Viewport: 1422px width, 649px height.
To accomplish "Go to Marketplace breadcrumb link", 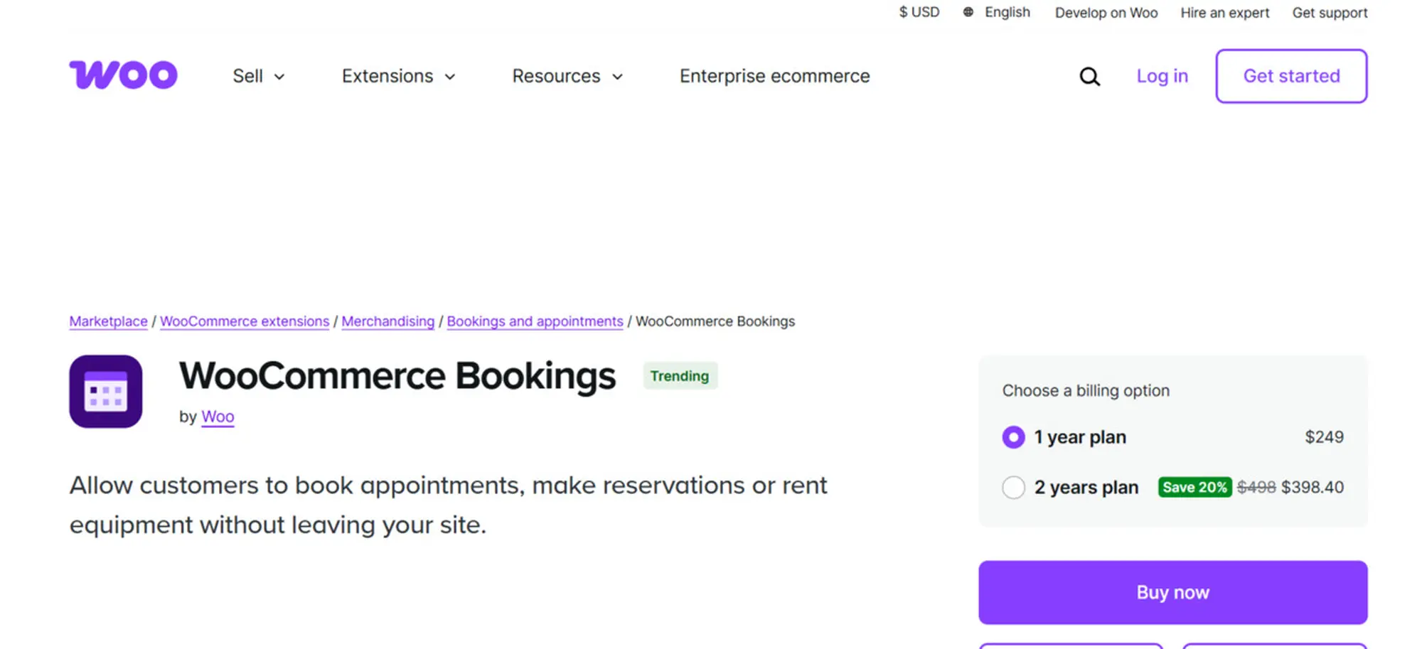I will pyautogui.click(x=108, y=321).
